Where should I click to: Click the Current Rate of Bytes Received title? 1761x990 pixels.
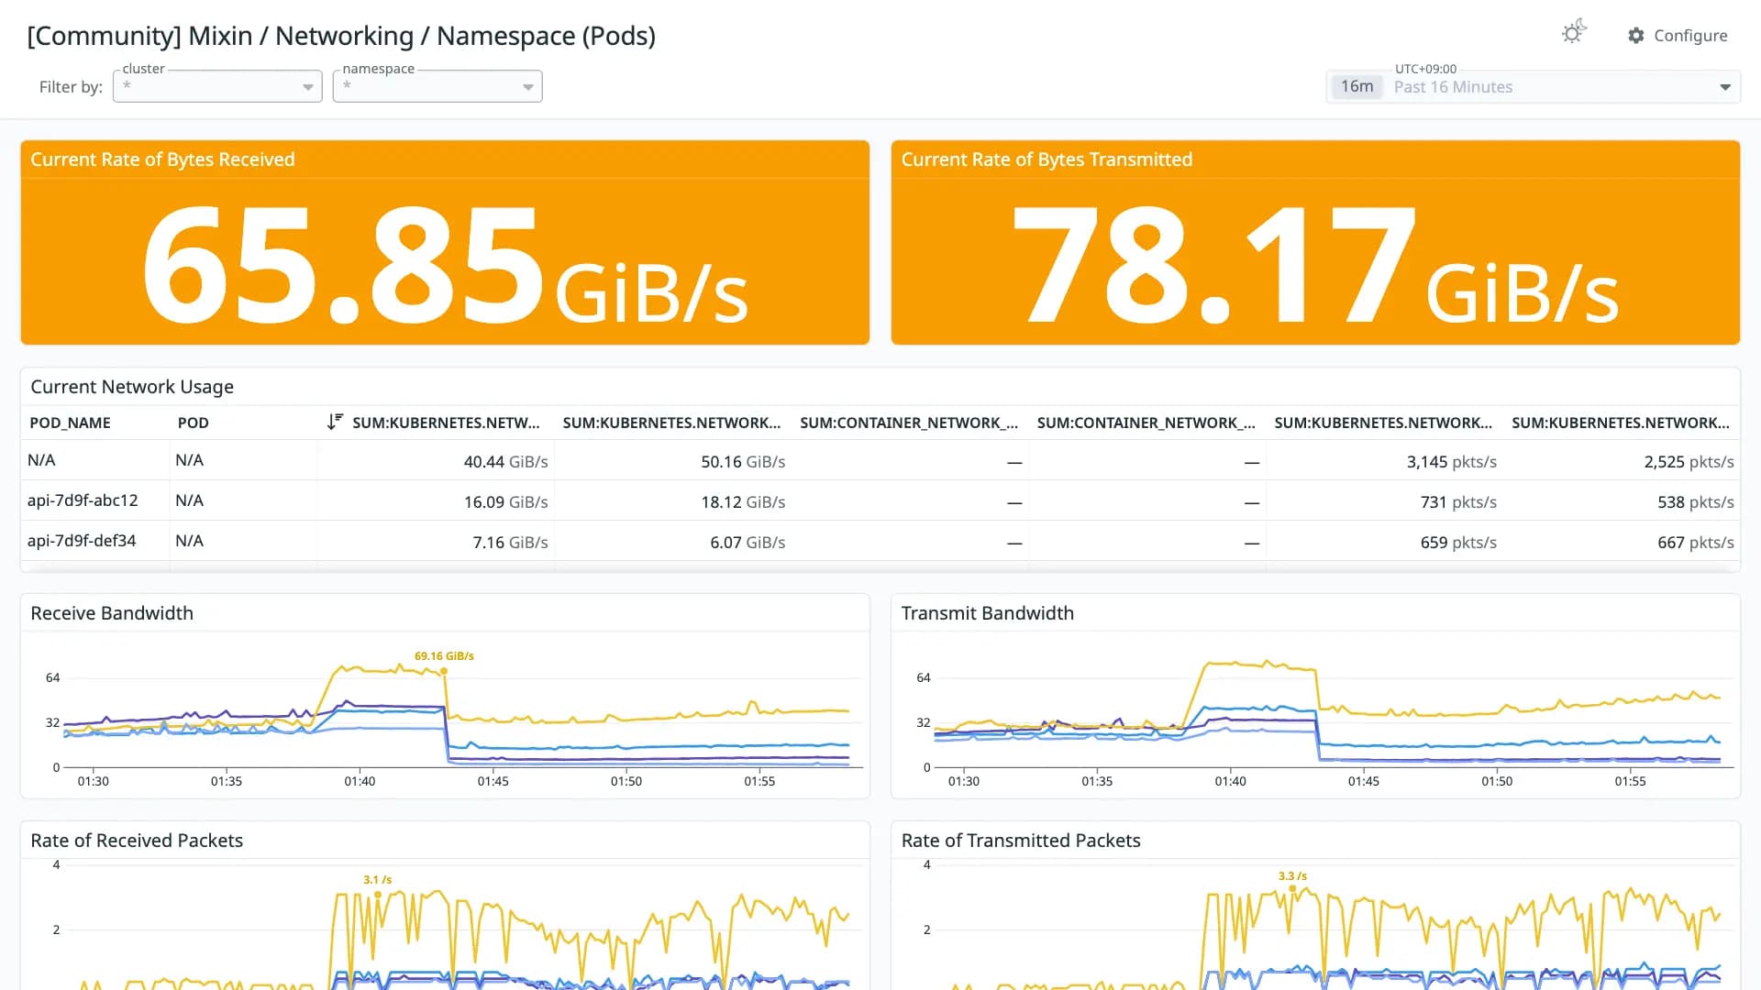(162, 159)
